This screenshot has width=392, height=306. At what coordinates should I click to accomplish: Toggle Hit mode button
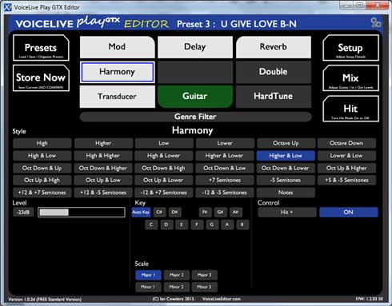click(x=350, y=109)
